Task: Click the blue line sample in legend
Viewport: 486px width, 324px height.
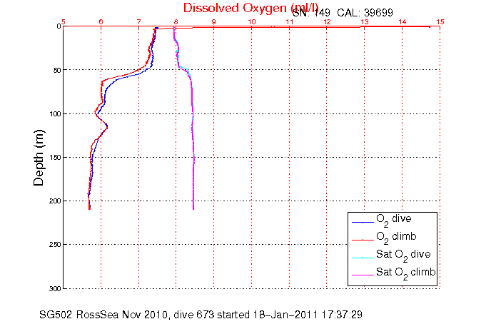Action: click(x=363, y=222)
